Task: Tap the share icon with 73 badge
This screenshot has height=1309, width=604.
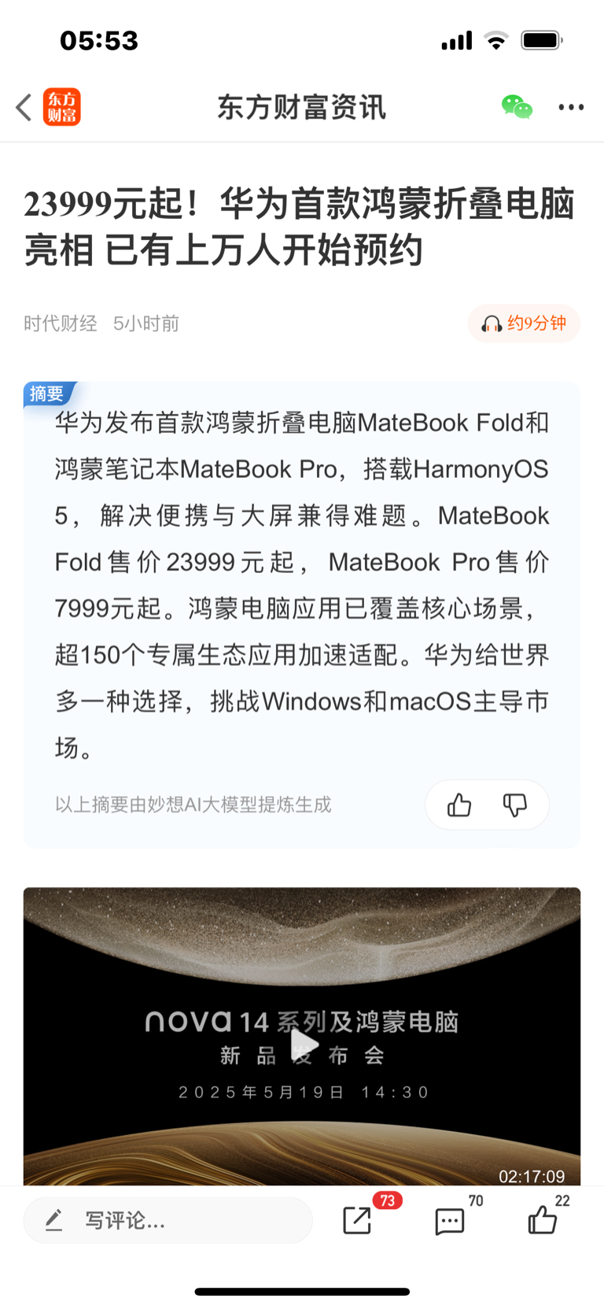Action: coord(358,1220)
